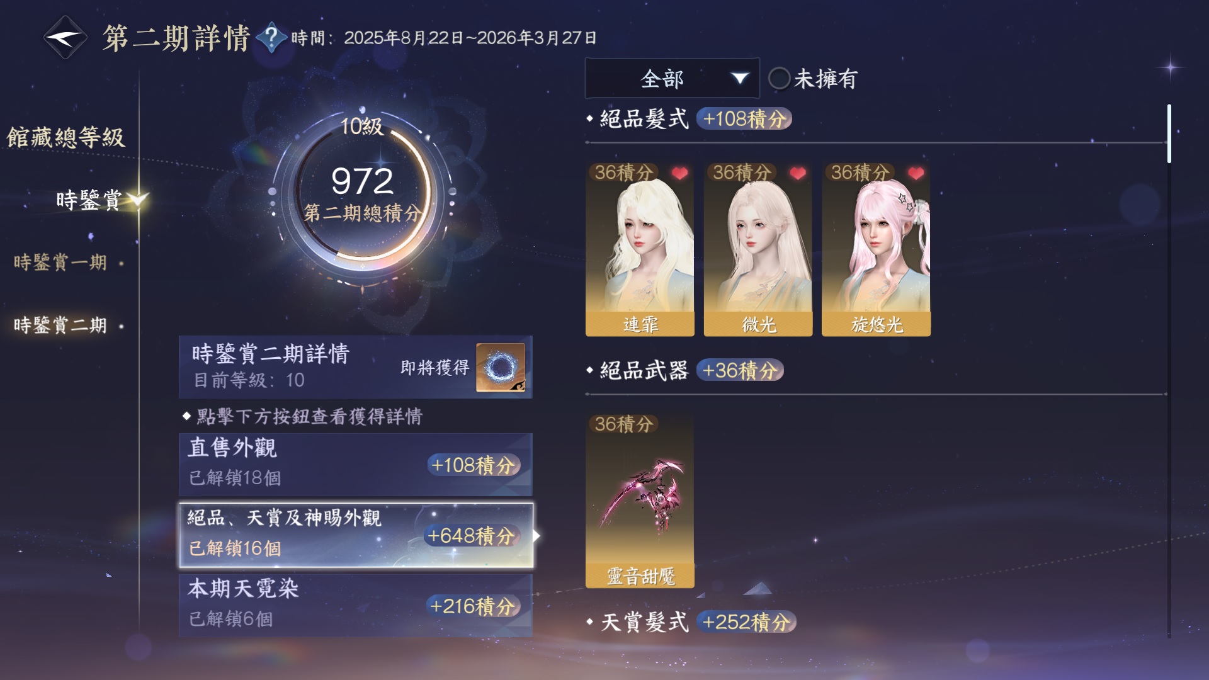
Task: Expand the 絕品、天賞及神賜外觀 category
Action: [x=356, y=535]
